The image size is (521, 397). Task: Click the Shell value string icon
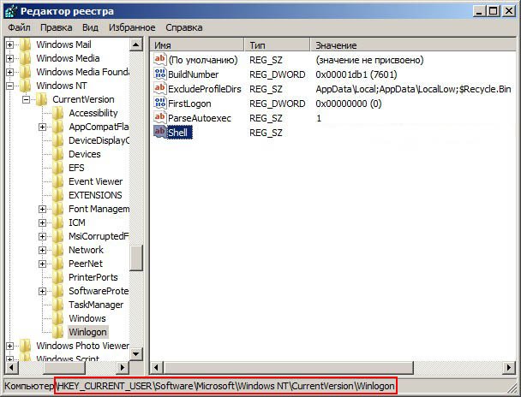pyautogui.click(x=159, y=132)
